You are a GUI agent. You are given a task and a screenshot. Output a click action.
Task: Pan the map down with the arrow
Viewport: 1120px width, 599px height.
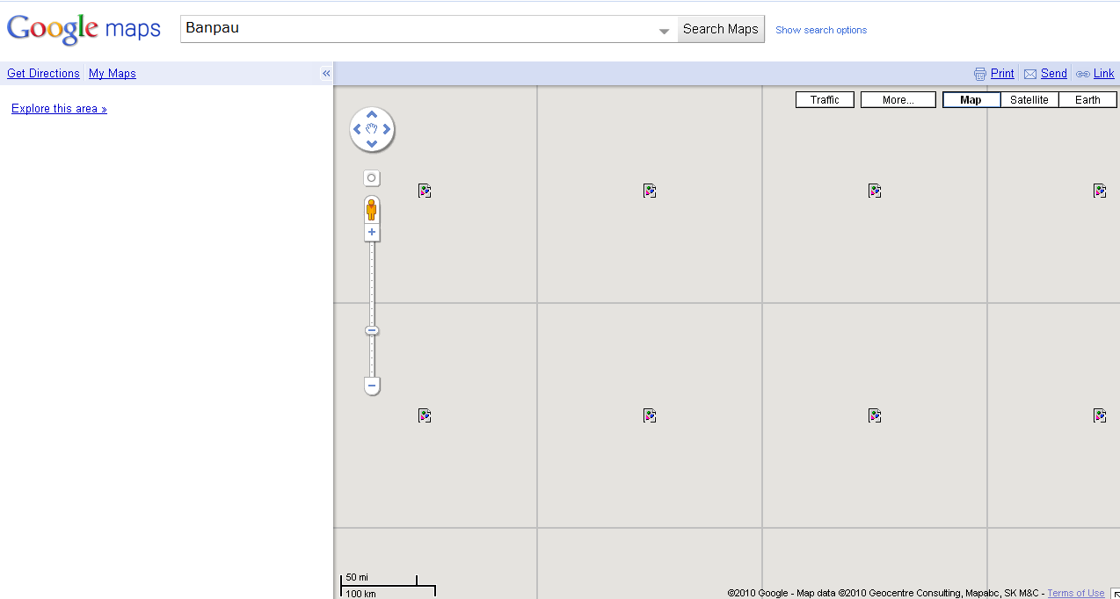pos(372,144)
